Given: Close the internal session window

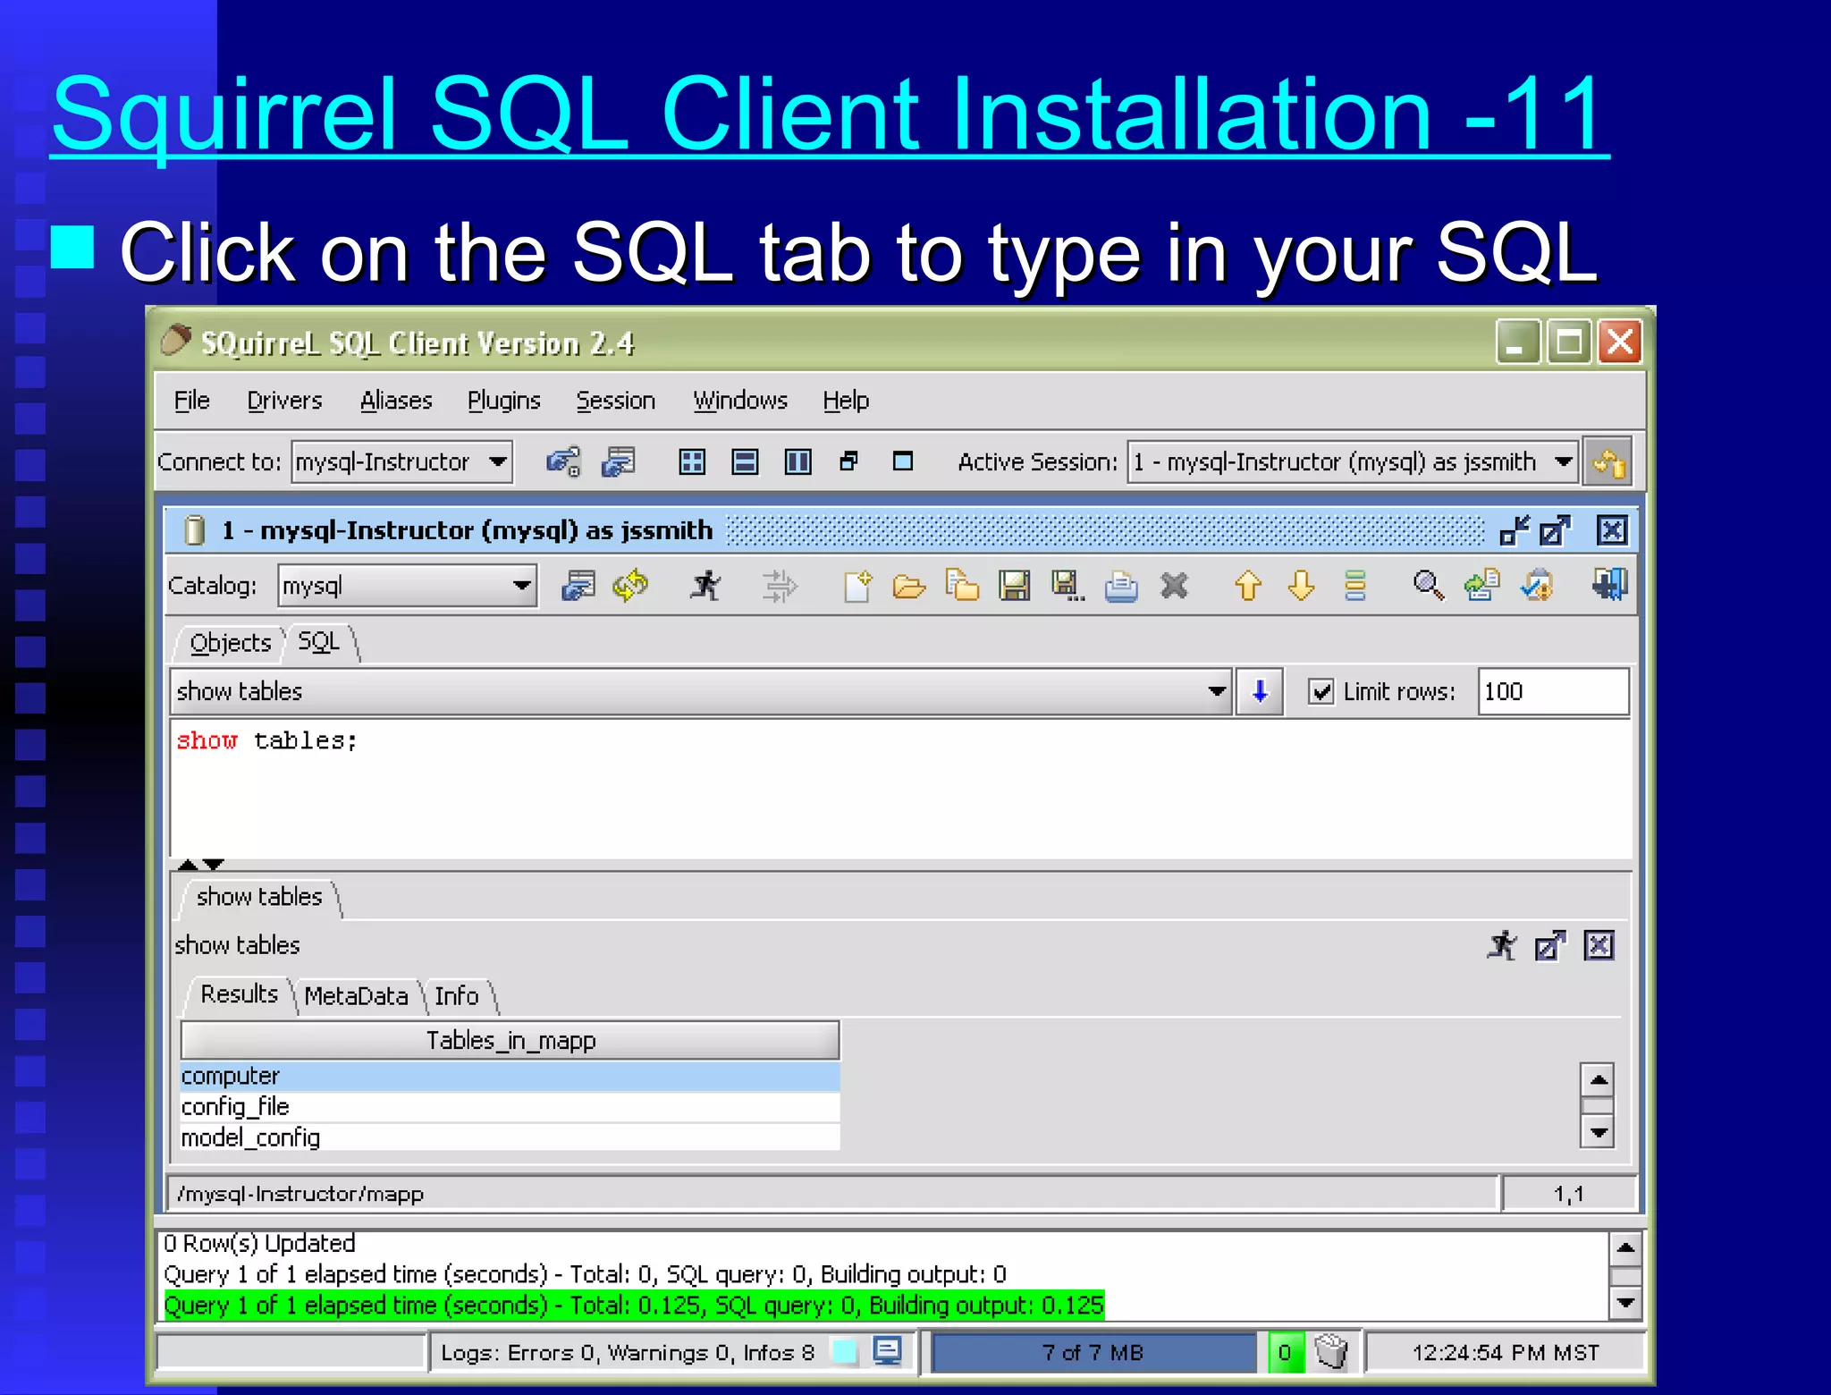Looking at the screenshot, I should 1612,531.
